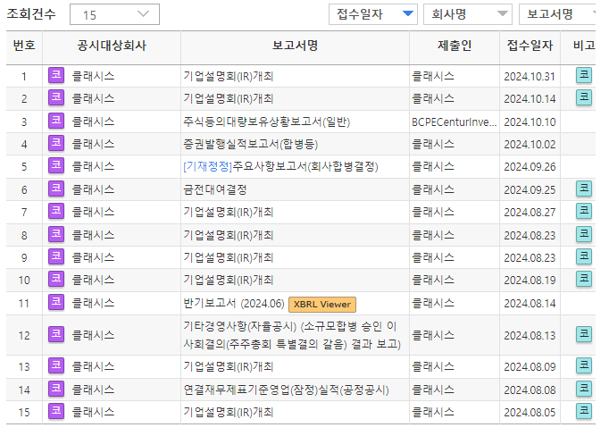Click the purple 코 icon in row 12
The width and height of the screenshot is (609, 436).
pos(56,334)
